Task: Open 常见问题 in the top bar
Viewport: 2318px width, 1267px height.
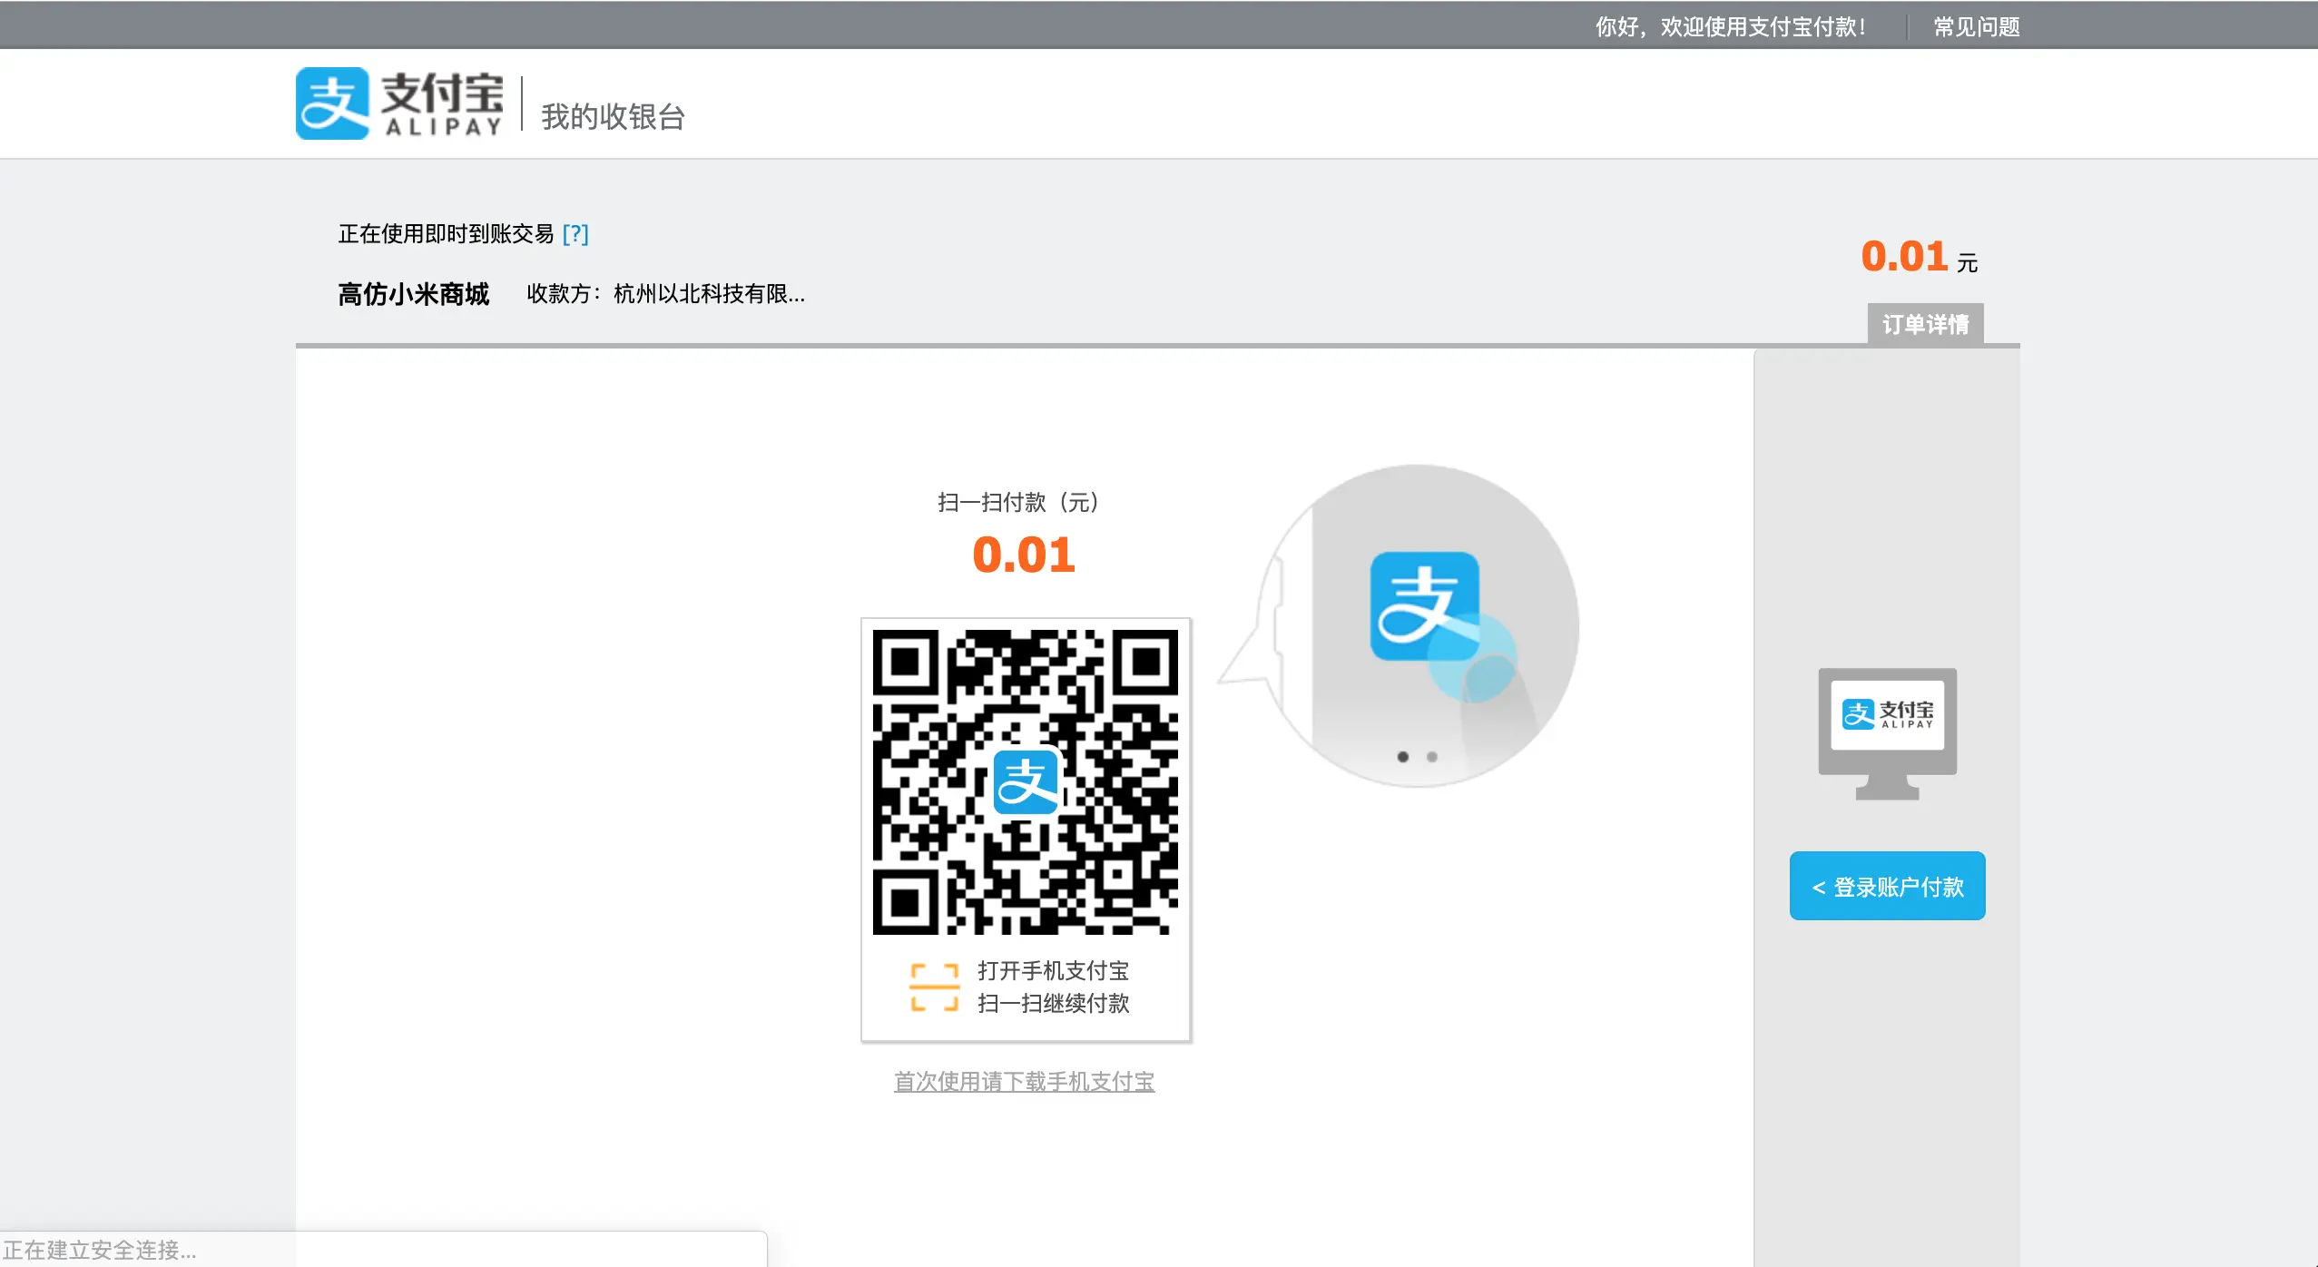Action: click(1976, 27)
